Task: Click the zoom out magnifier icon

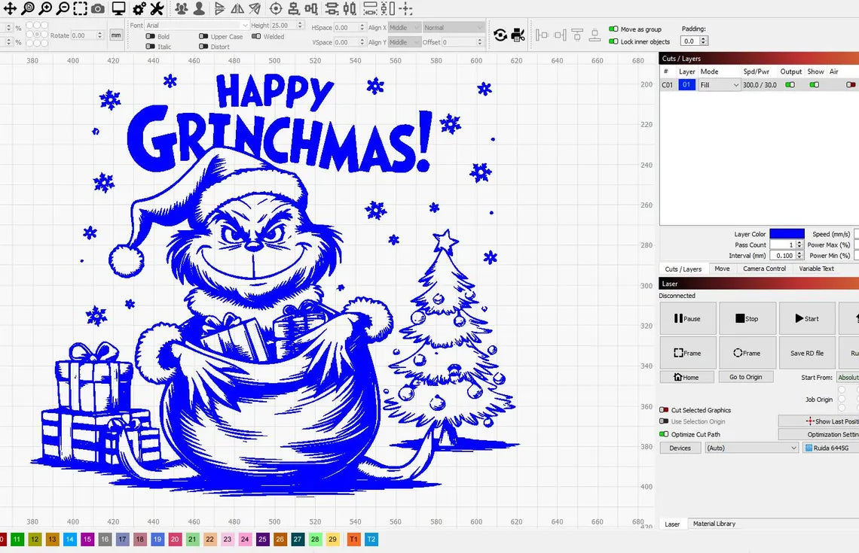Action: click(x=63, y=9)
